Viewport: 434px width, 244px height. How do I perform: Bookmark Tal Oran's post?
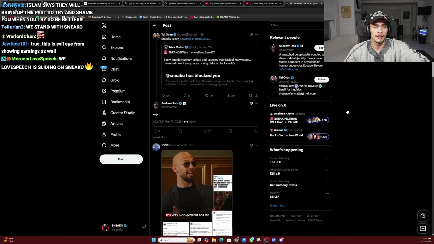point(250,96)
